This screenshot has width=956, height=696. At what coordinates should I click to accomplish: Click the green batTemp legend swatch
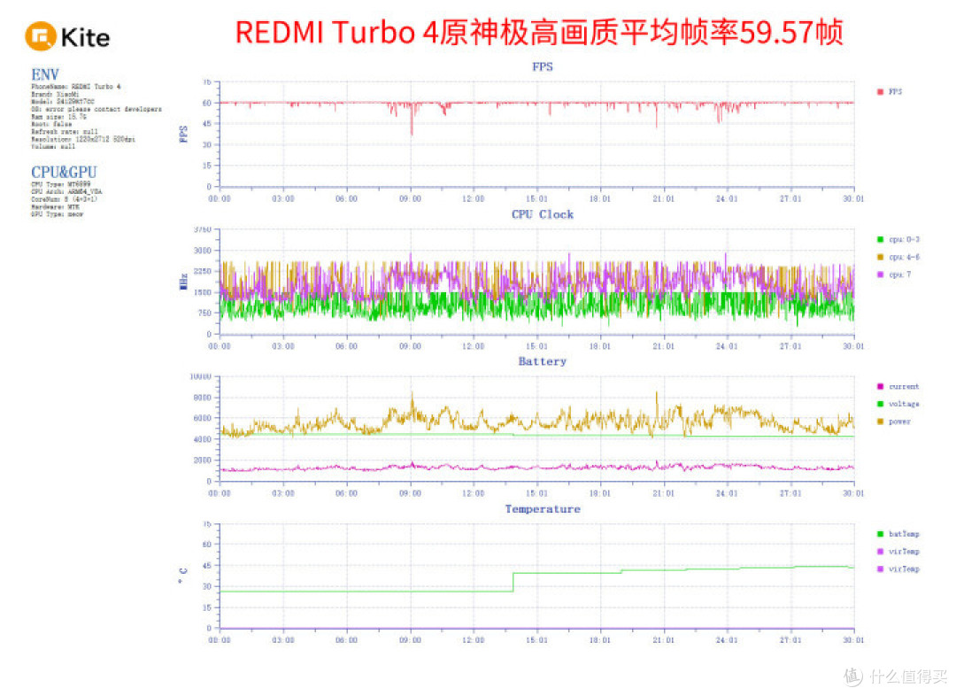(880, 534)
